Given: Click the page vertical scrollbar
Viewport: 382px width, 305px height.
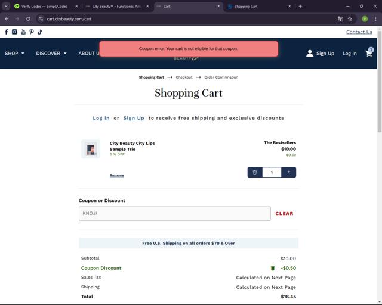Looking at the screenshot, I should [x=380, y=81].
